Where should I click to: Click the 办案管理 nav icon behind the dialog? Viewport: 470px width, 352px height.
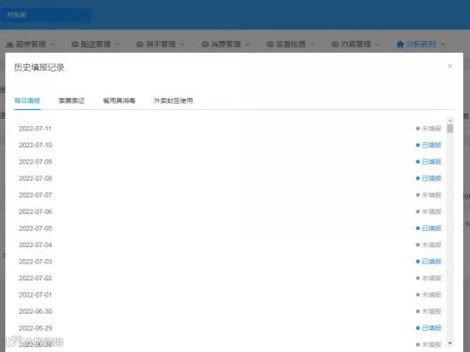pyautogui.click(x=335, y=44)
